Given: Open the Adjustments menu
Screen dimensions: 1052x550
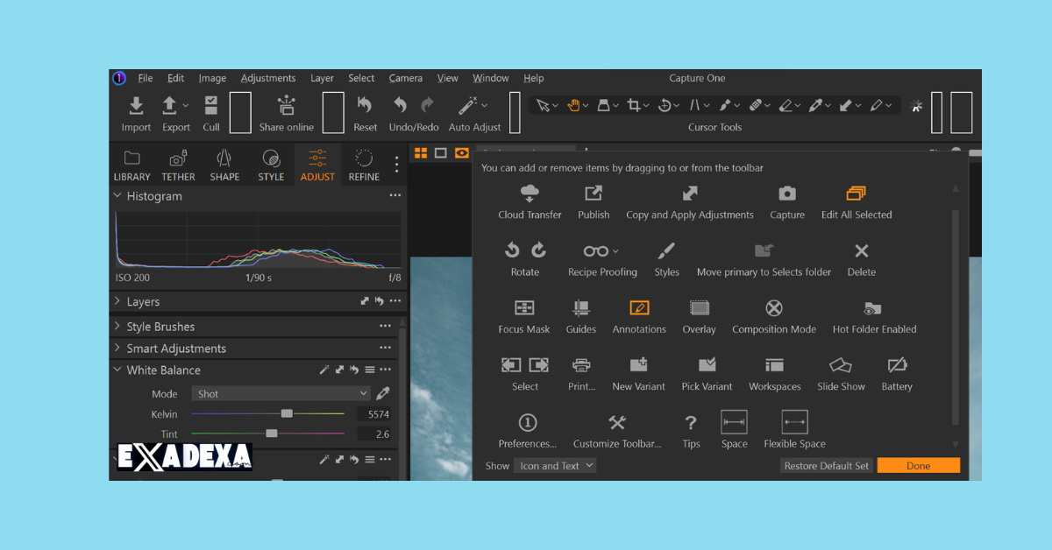Looking at the screenshot, I should pyautogui.click(x=268, y=78).
